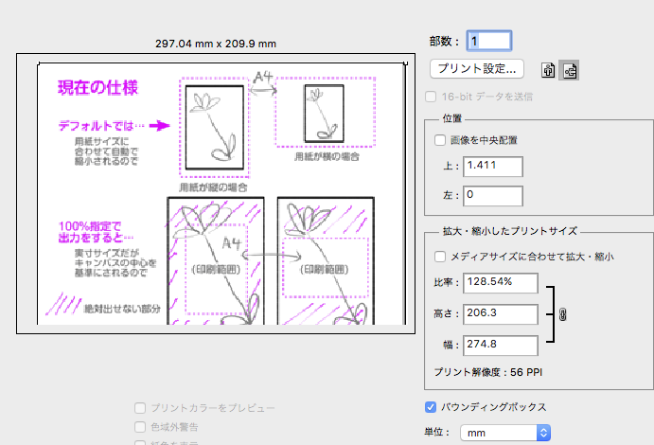Select portrait paper orientation icon

click(548, 70)
